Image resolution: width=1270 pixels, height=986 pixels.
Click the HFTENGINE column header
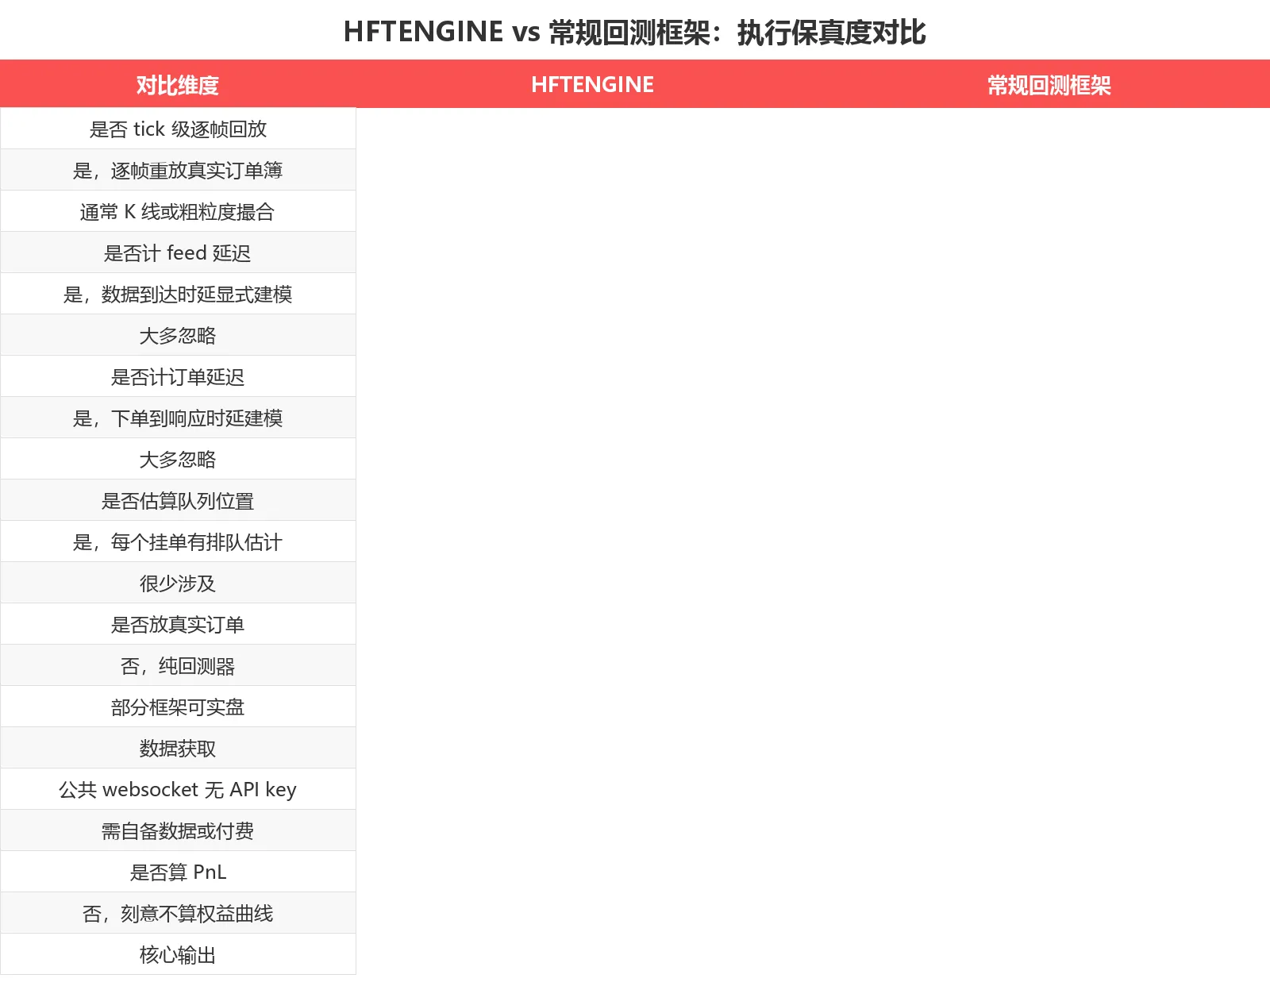click(x=592, y=84)
